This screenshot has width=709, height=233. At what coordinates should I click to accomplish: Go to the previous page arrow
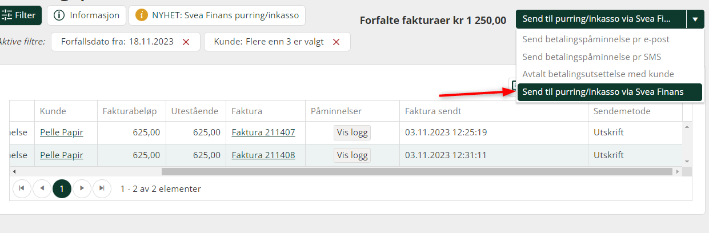pos(42,188)
